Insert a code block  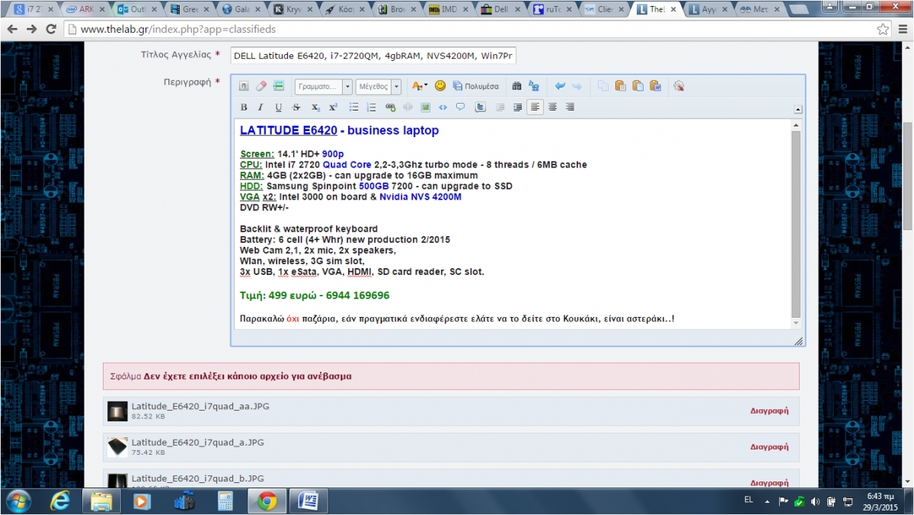[443, 107]
